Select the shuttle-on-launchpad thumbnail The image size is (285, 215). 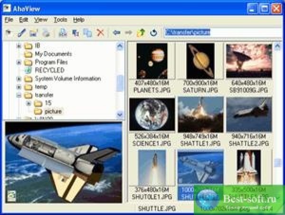(248, 168)
